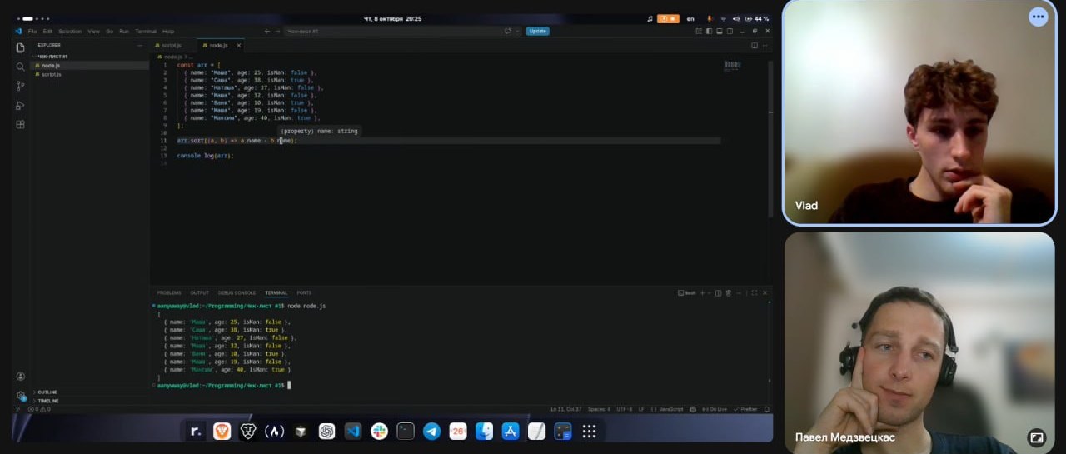Kill the terminal with trash icon
Screen dimensions: 1066x454
[729, 292]
